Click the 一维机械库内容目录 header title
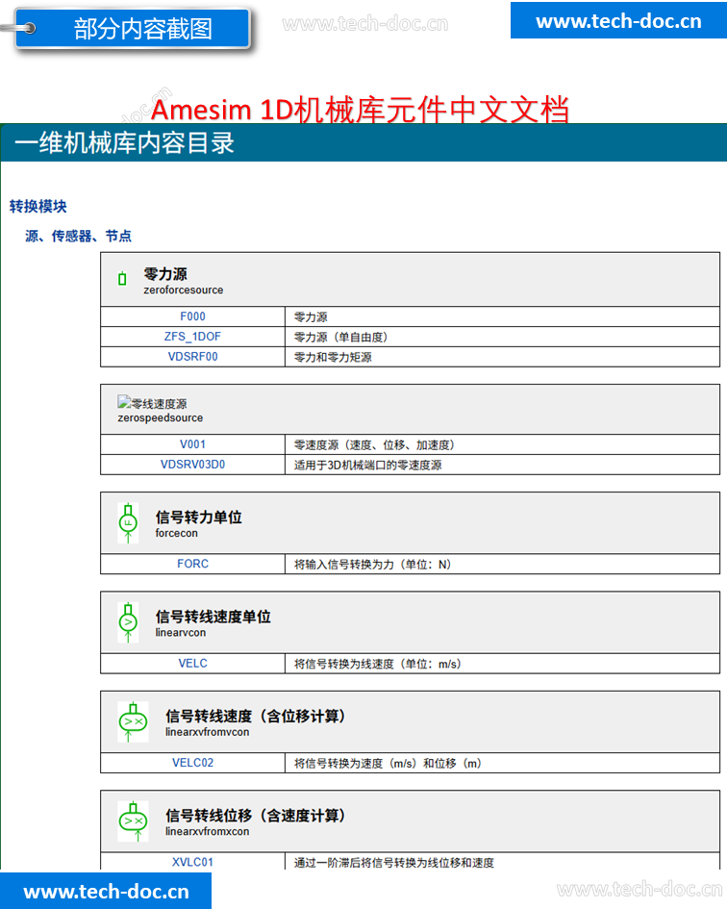Viewport: 727px width, 909px height. coord(124,143)
